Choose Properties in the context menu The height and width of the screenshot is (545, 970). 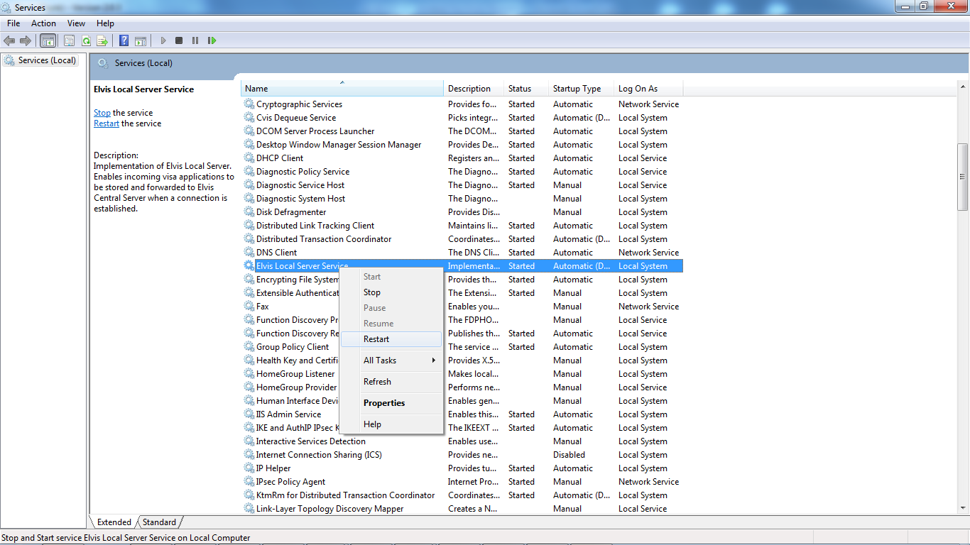[x=391, y=403]
